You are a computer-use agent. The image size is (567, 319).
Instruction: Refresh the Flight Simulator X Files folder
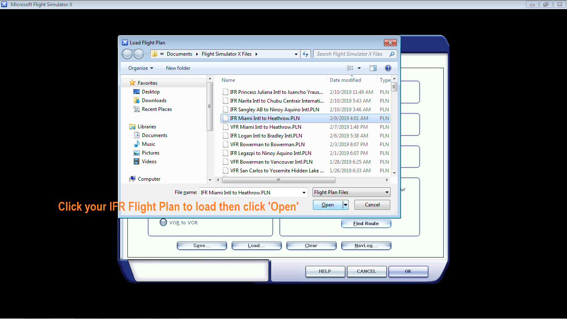(305, 54)
